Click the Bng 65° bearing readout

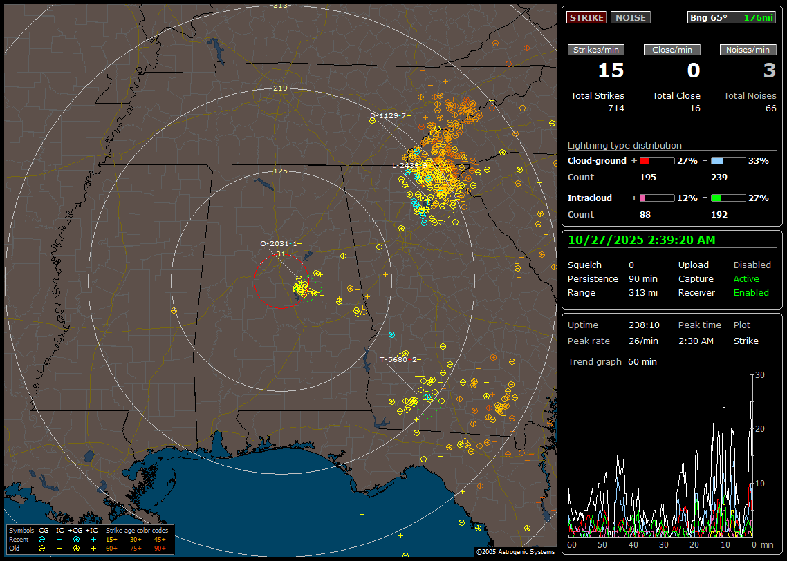709,17
